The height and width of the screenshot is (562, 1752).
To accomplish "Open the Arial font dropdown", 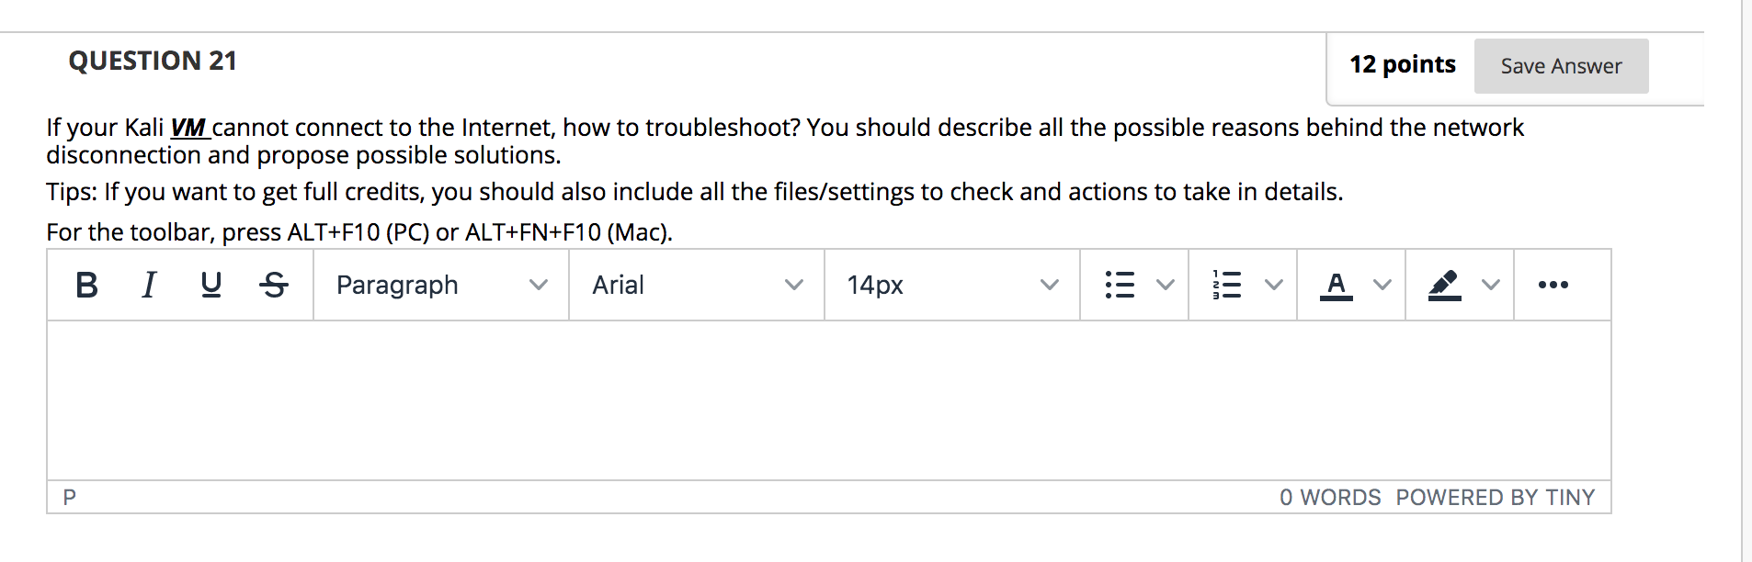I will 697,285.
